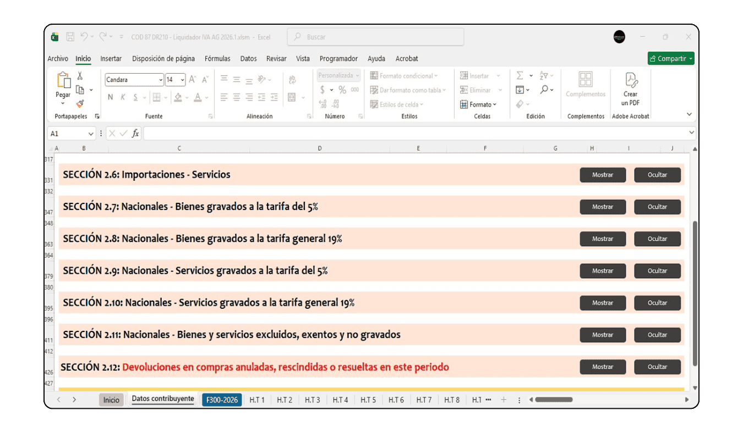Click Ocultar for Sección 2.12 Devoluciones
The height and width of the screenshot is (433, 743).
click(x=657, y=367)
